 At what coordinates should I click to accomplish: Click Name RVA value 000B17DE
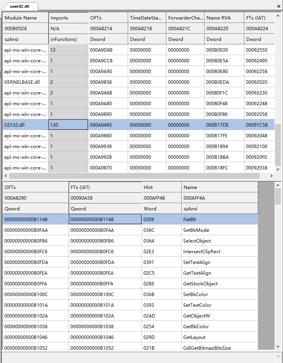coord(224,125)
